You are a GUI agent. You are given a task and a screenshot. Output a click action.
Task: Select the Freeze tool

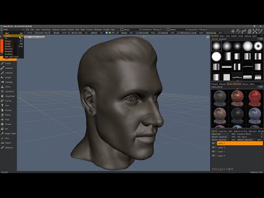tap(7, 124)
